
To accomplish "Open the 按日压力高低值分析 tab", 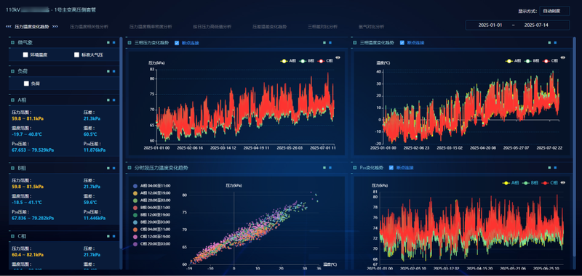I will pyautogui.click(x=212, y=27).
